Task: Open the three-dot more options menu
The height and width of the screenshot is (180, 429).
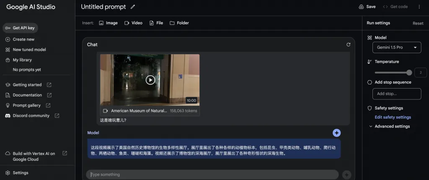Action: [419, 7]
